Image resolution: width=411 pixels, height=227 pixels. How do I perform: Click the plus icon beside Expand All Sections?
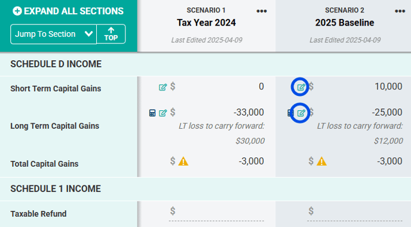[x=17, y=11]
